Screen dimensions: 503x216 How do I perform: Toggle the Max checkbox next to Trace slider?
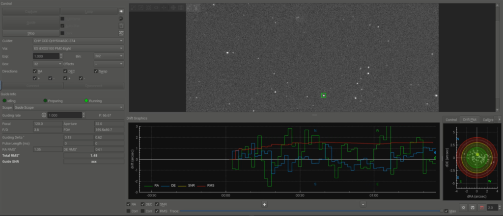coord(447,211)
